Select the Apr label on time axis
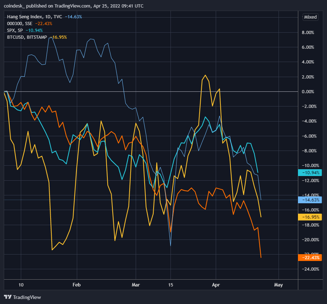327x304 pixels. 216,285
